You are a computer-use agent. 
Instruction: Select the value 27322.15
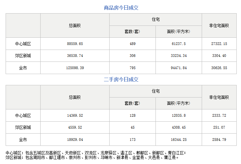[x=219, y=44]
